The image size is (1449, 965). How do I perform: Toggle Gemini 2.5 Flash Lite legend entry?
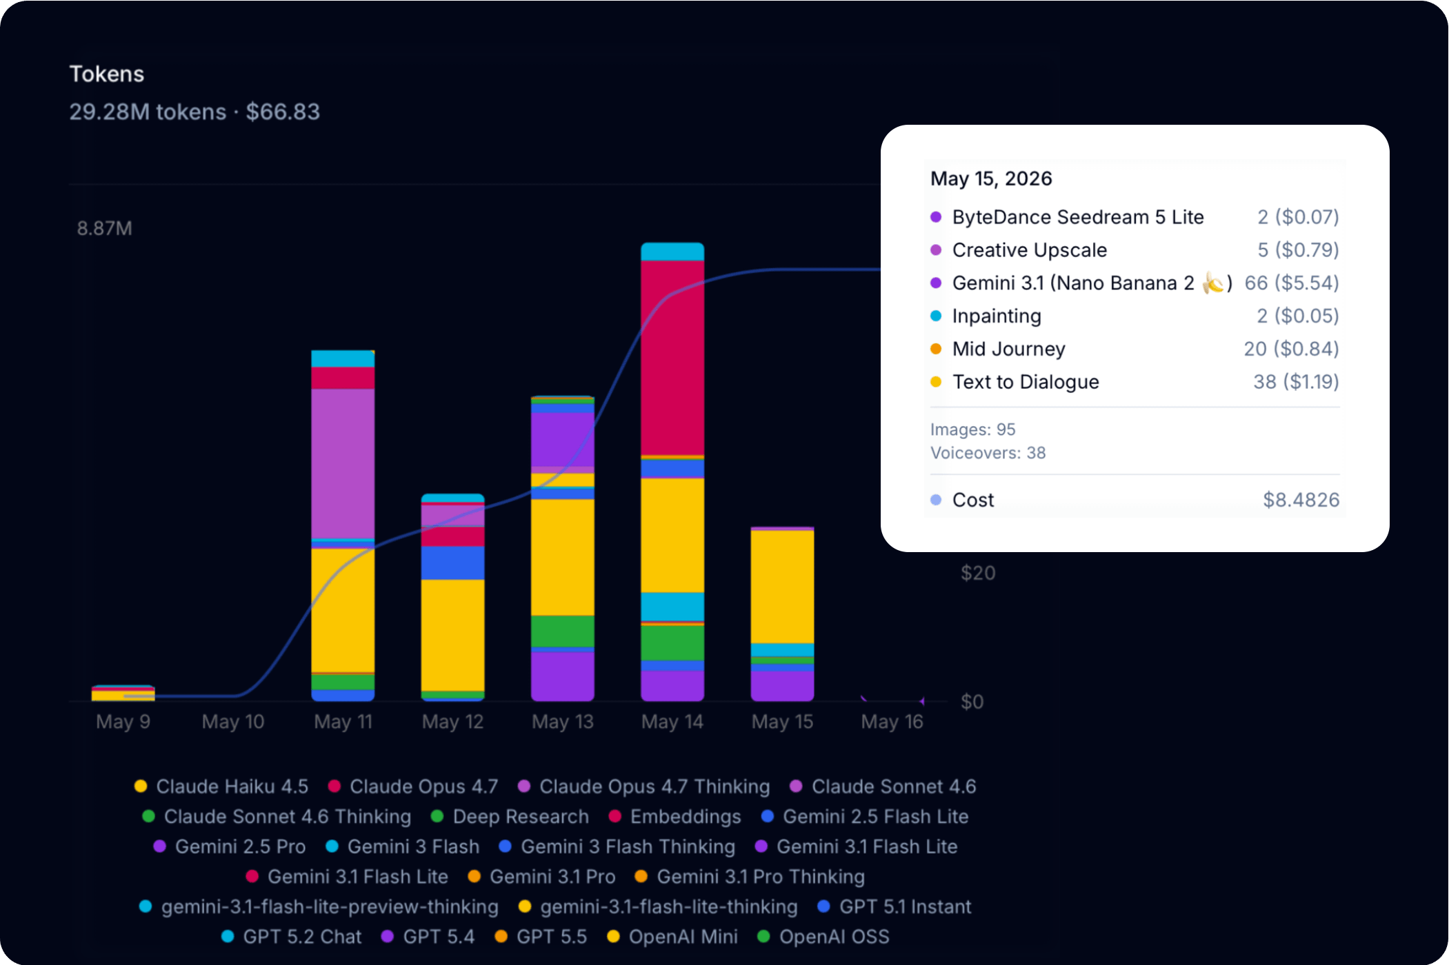pyautogui.click(x=865, y=817)
